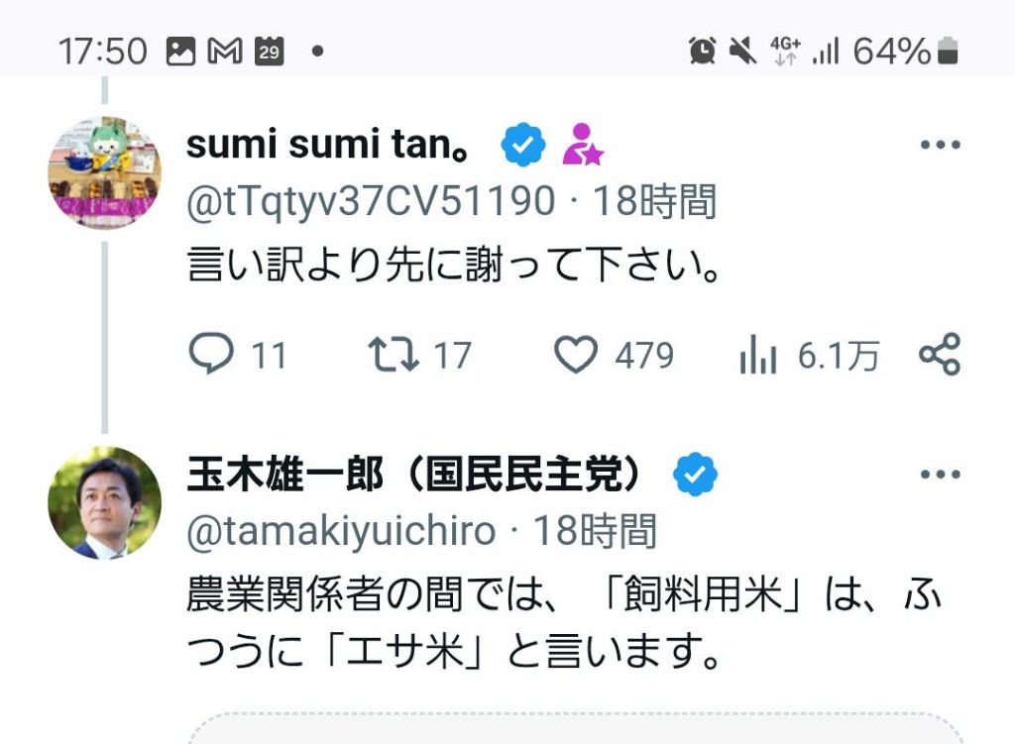This screenshot has height=744, width=1015.
Task: View analytics showing 6.1万 views
Action: 758,356
